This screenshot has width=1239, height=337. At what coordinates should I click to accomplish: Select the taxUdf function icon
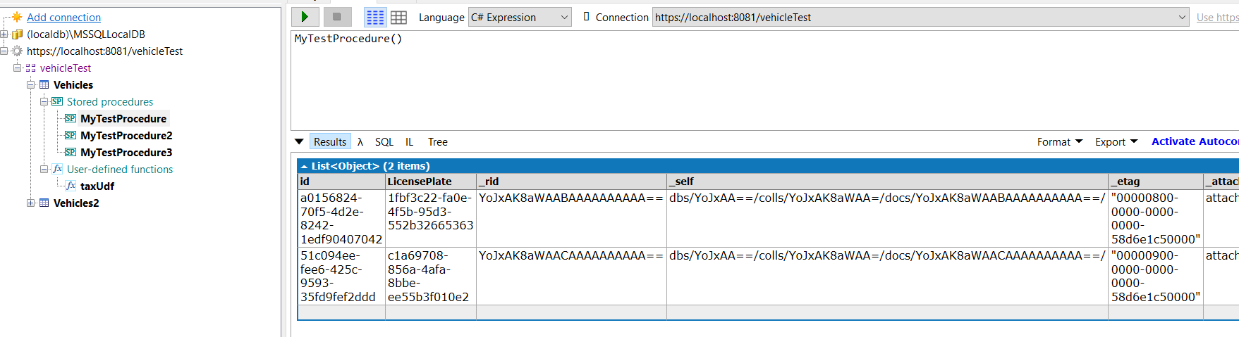71,186
